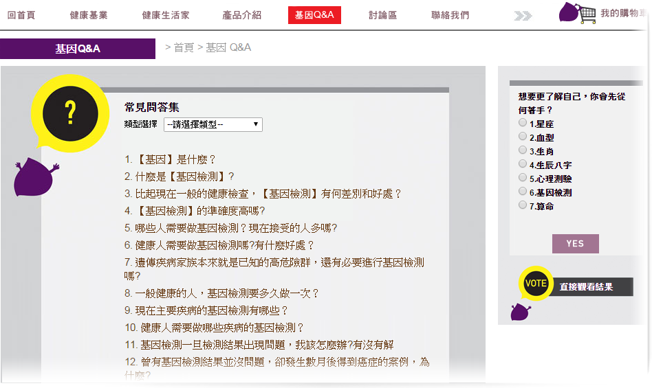
Task: Select radio option 4.生辰八字
Action: pos(523,163)
